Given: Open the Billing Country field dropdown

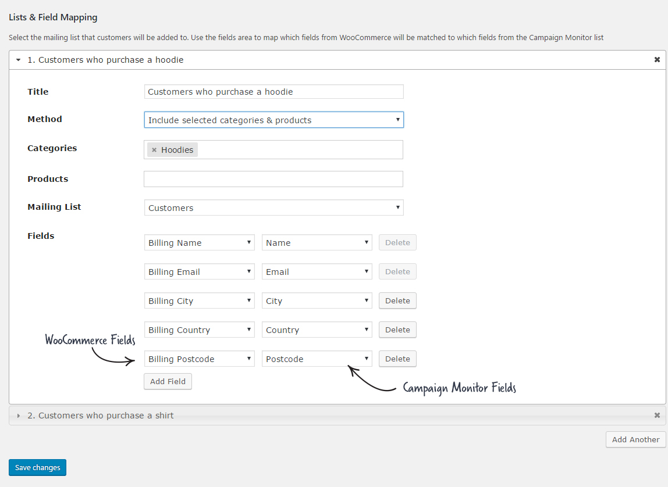Looking at the screenshot, I should tap(200, 330).
